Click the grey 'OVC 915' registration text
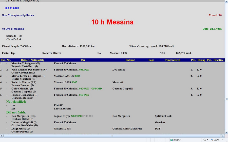This screenshot has width=228, height=142. 88,116
